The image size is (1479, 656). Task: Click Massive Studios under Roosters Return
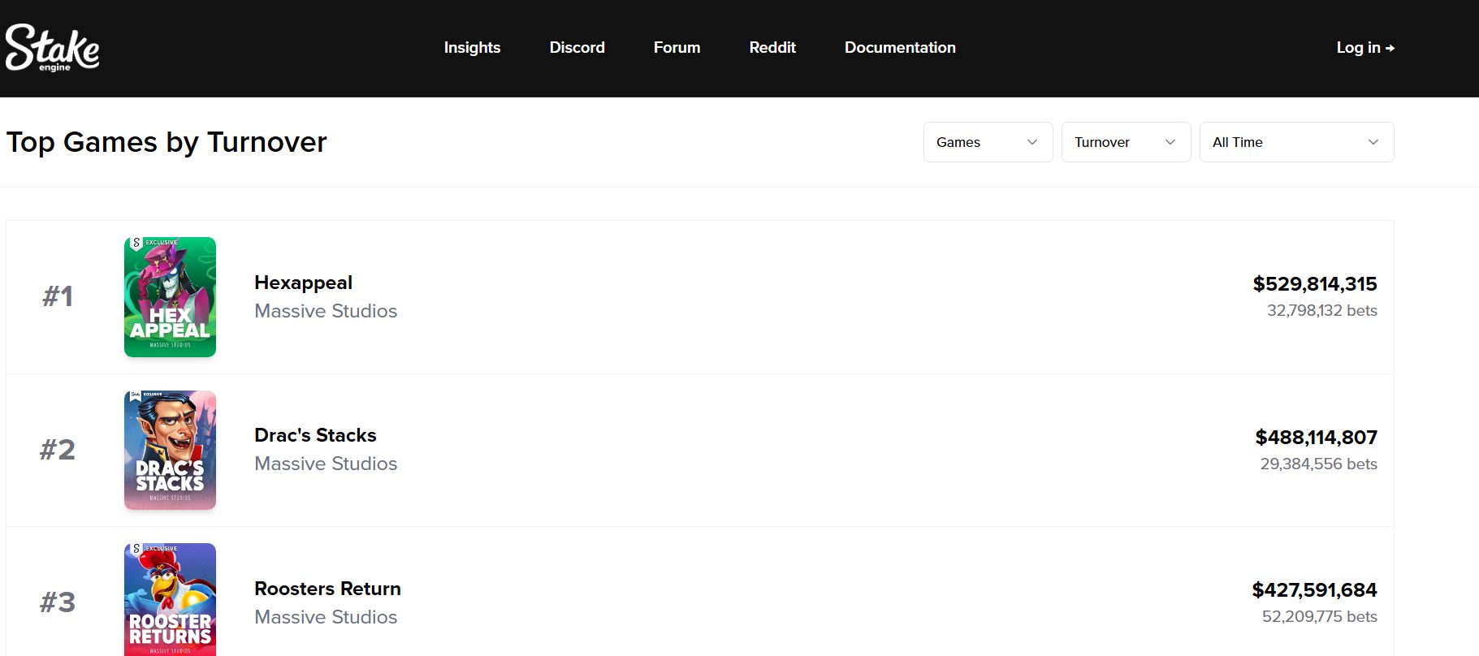tap(326, 617)
